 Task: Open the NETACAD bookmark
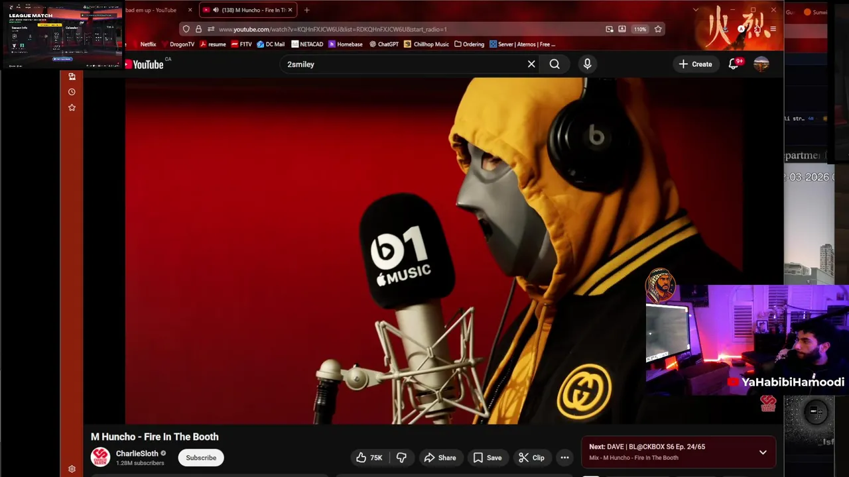307,44
